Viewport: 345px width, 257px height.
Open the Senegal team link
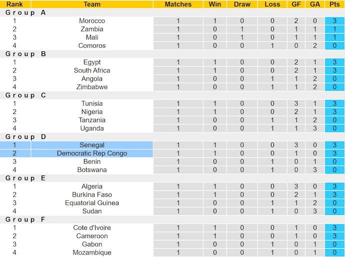pos(92,145)
